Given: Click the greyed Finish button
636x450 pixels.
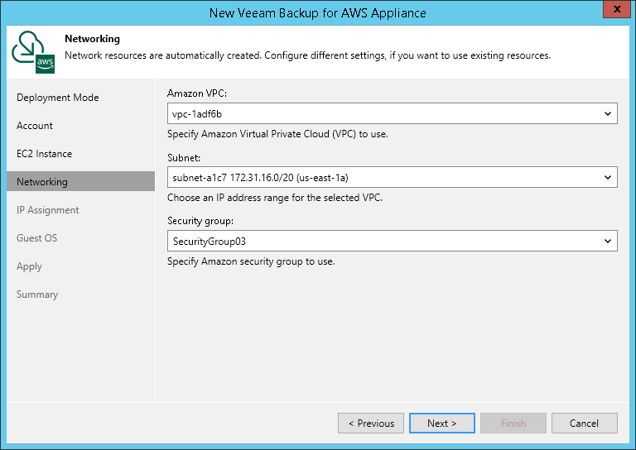Looking at the screenshot, I should point(513,424).
